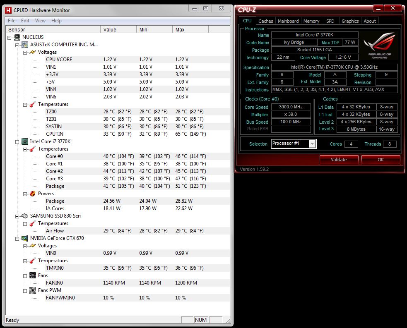Collapse the Fans PWM group

[x=25, y=291]
